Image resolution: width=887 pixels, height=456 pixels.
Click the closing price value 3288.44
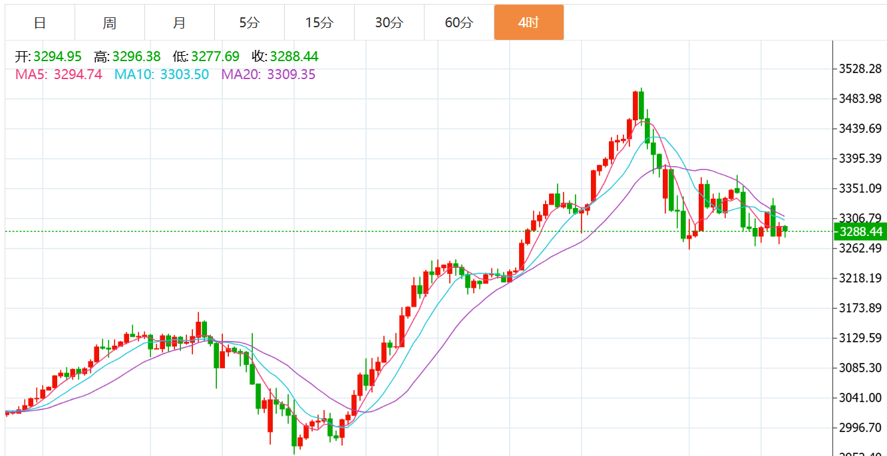(x=295, y=57)
